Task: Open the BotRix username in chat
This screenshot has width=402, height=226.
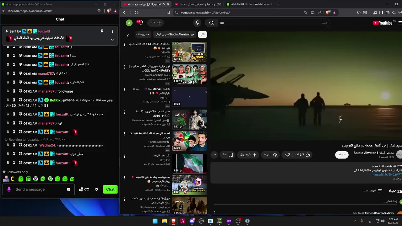Action: [x=55, y=100]
